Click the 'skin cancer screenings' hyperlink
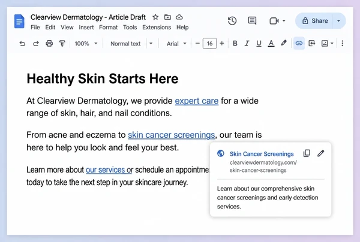 click(x=172, y=135)
